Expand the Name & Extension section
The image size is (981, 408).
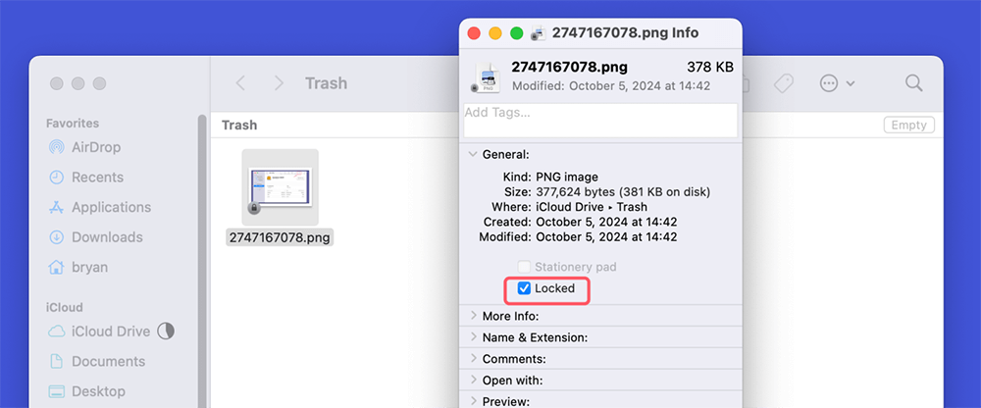[x=474, y=337]
